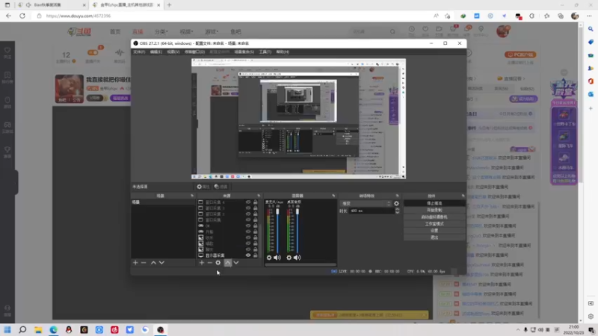598x336 pixels.
Task: Pop out the Audio Mixer dock icon
Action: click(333, 196)
